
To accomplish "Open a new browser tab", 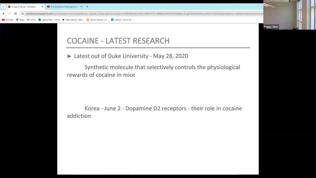I will point(87,7).
